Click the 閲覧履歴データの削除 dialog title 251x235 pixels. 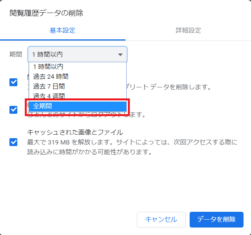pos(46,13)
